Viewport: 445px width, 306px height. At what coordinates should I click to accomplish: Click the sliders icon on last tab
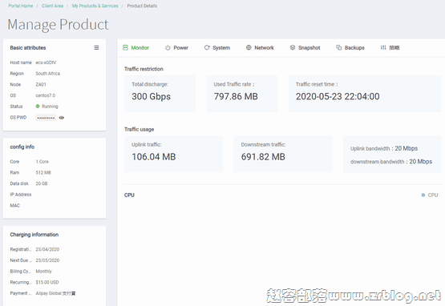[x=383, y=47]
